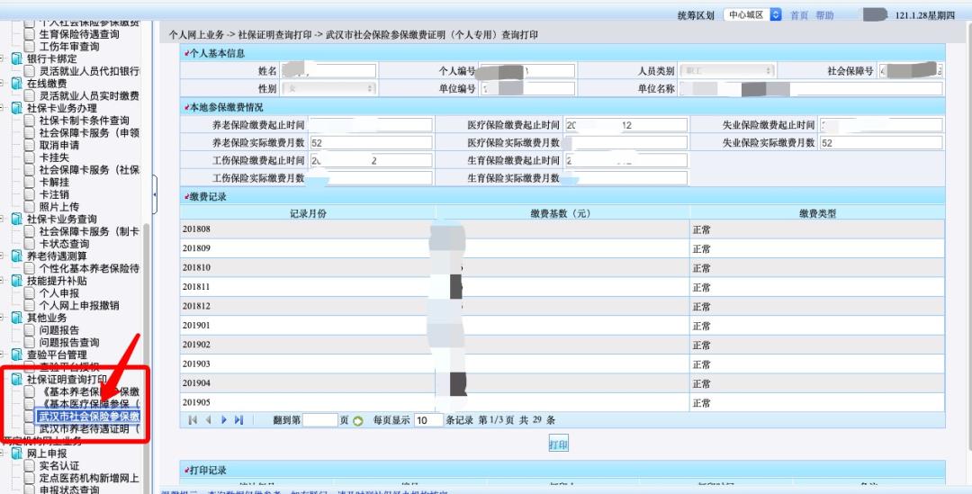Click the 在线缴费 folder icon

click(x=17, y=84)
